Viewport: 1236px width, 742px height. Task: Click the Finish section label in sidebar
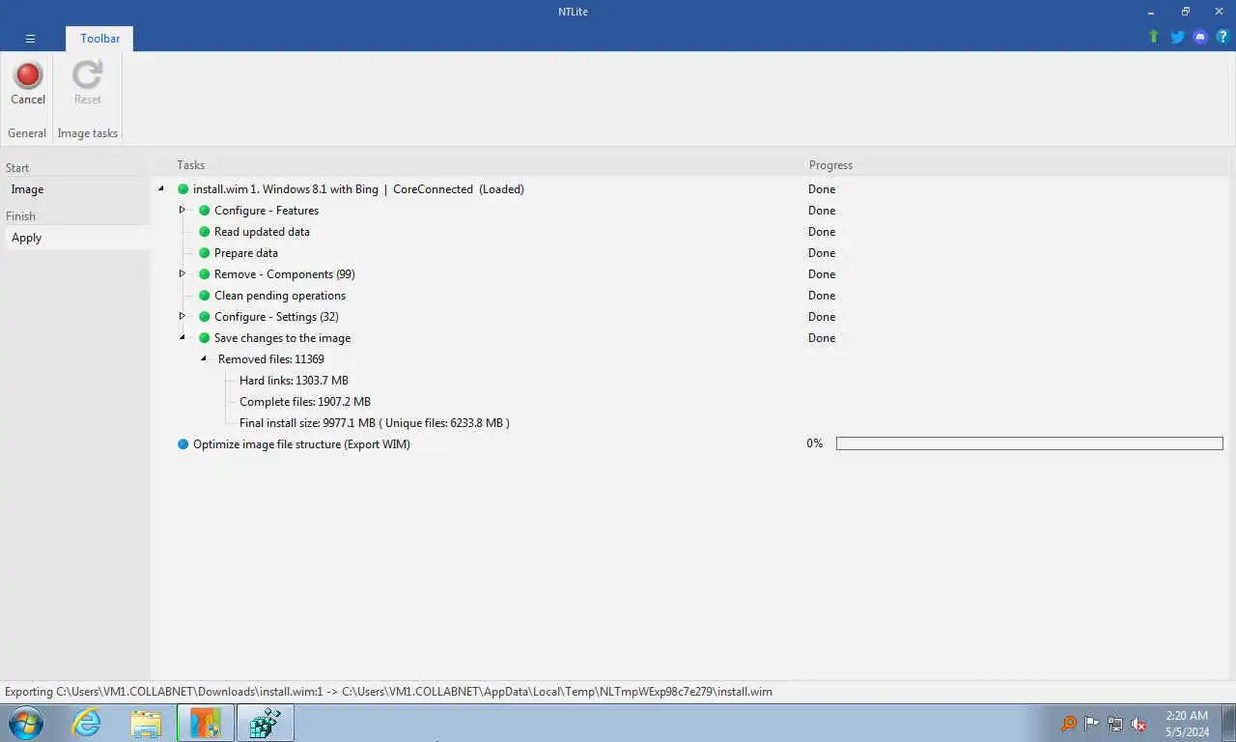pyautogui.click(x=20, y=216)
